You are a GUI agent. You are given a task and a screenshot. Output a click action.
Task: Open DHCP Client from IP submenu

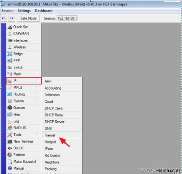pos(62,108)
